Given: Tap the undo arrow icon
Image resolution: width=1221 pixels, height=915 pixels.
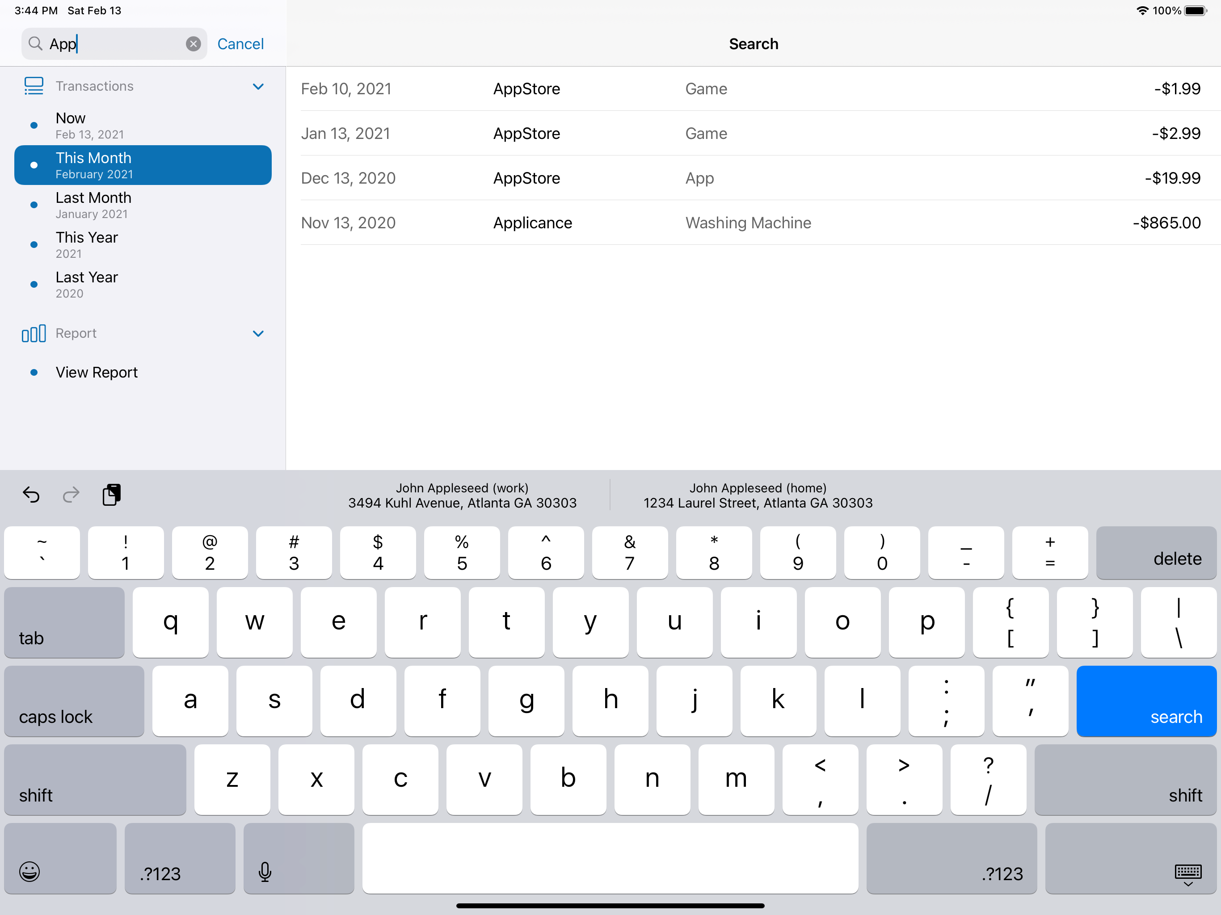Looking at the screenshot, I should coord(31,495).
